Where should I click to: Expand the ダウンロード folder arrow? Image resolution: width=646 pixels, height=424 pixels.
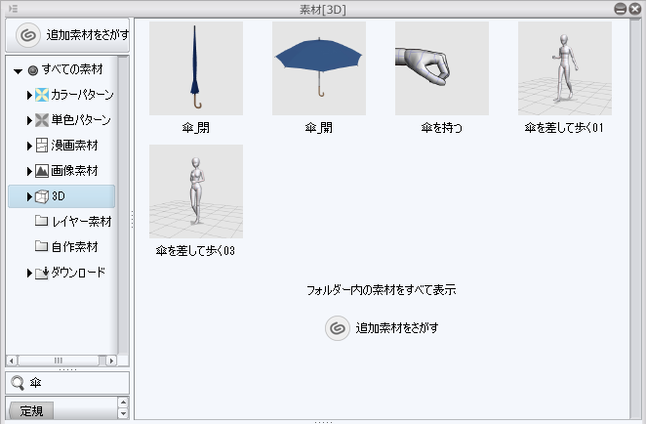[29, 273]
